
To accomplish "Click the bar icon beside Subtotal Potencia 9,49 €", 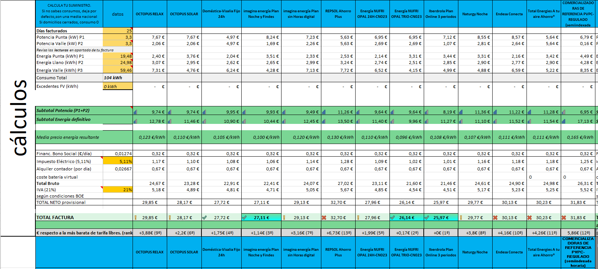I will click(x=284, y=112).
